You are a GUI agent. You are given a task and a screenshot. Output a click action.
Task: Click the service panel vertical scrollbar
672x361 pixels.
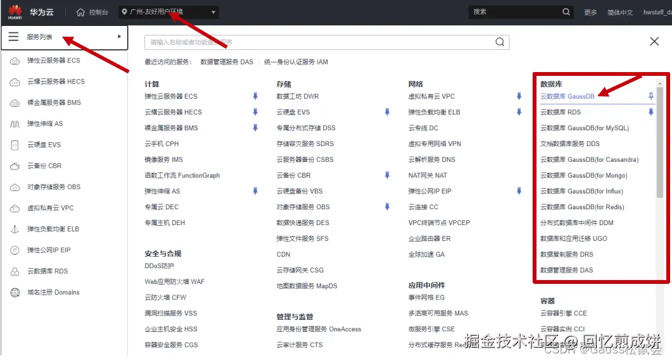click(659, 141)
